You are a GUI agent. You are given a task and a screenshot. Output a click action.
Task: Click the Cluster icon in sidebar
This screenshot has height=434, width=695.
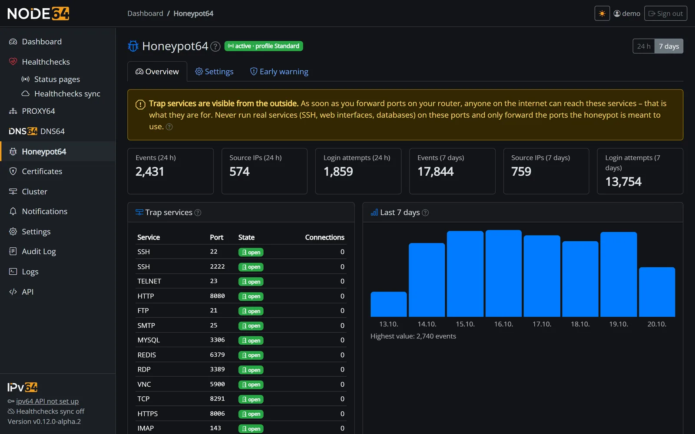[x=13, y=191]
